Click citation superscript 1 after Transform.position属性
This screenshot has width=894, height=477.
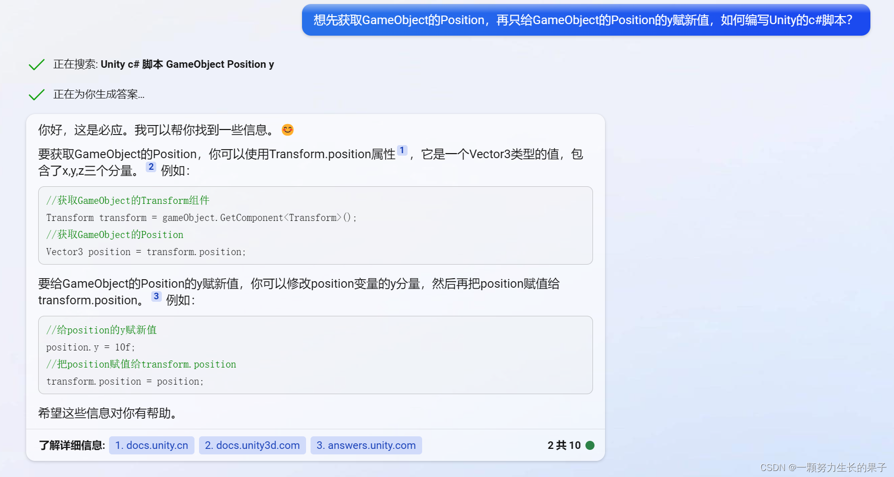[x=402, y=150]
